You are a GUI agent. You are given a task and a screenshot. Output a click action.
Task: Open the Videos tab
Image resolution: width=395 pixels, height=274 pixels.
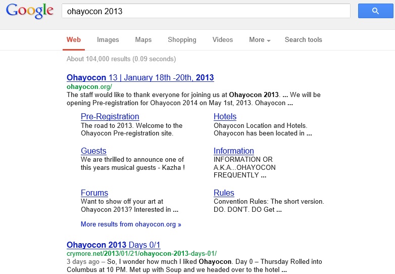223,40
